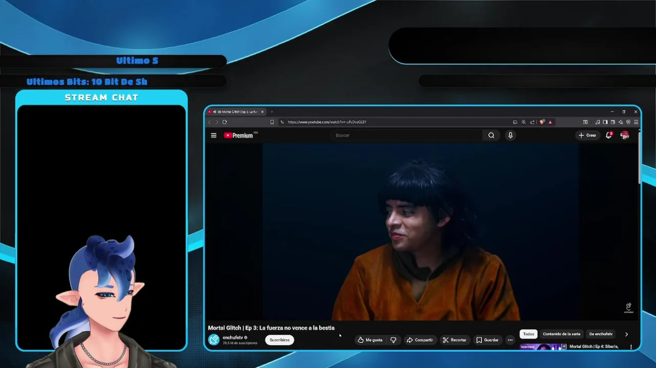
Task: Select the Mortal Glitch Ep 3 browser tab
Action: tap(236, 112)
